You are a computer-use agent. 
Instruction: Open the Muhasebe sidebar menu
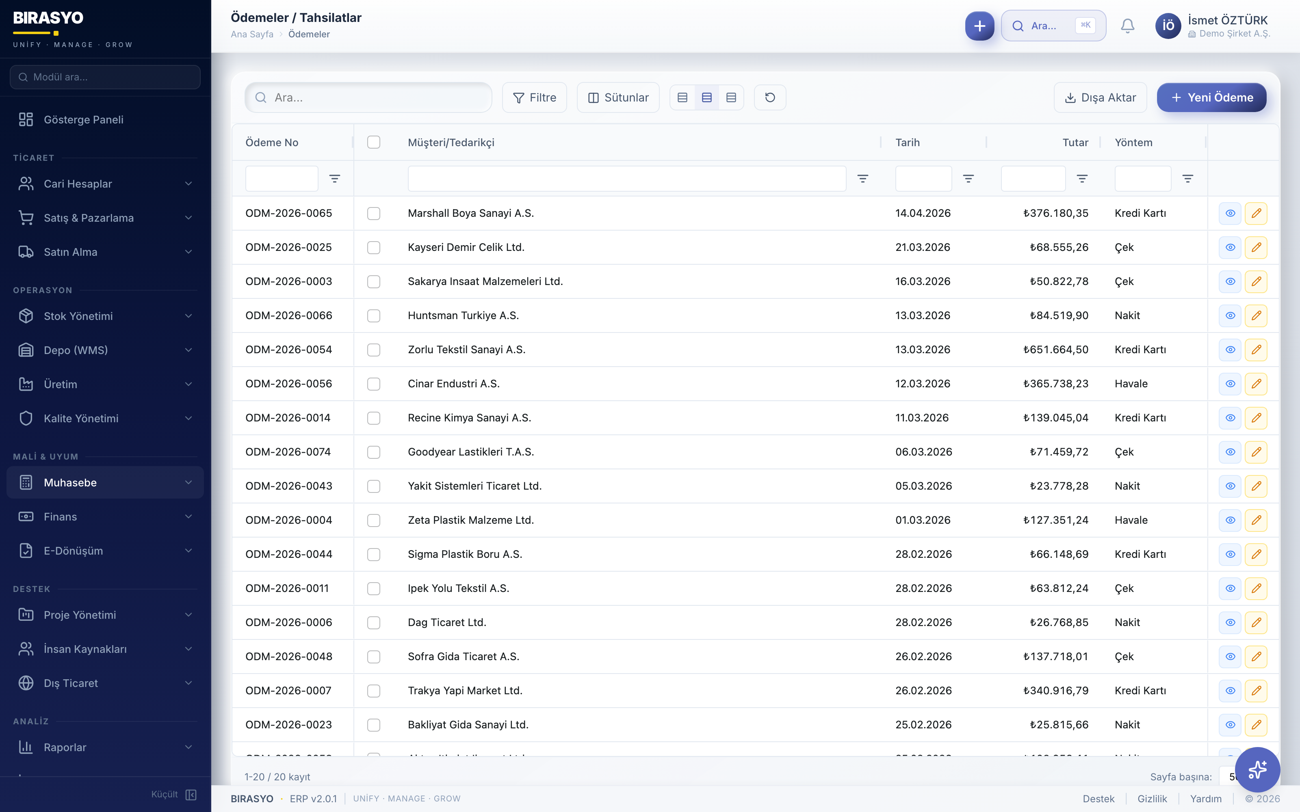point(105,482)
